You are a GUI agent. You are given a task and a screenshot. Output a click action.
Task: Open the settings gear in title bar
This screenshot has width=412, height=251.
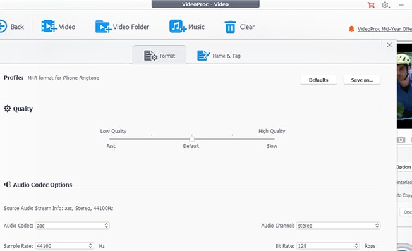click(385, 4)
